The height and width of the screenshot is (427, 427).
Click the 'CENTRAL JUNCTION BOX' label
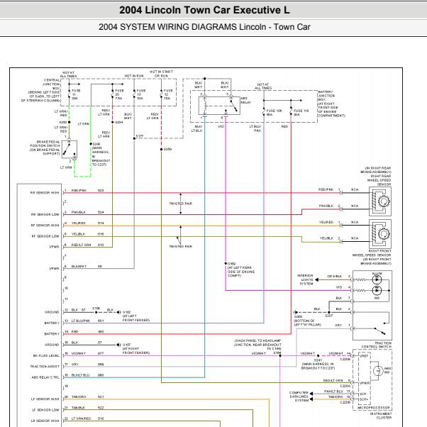(x=52, y=84)
